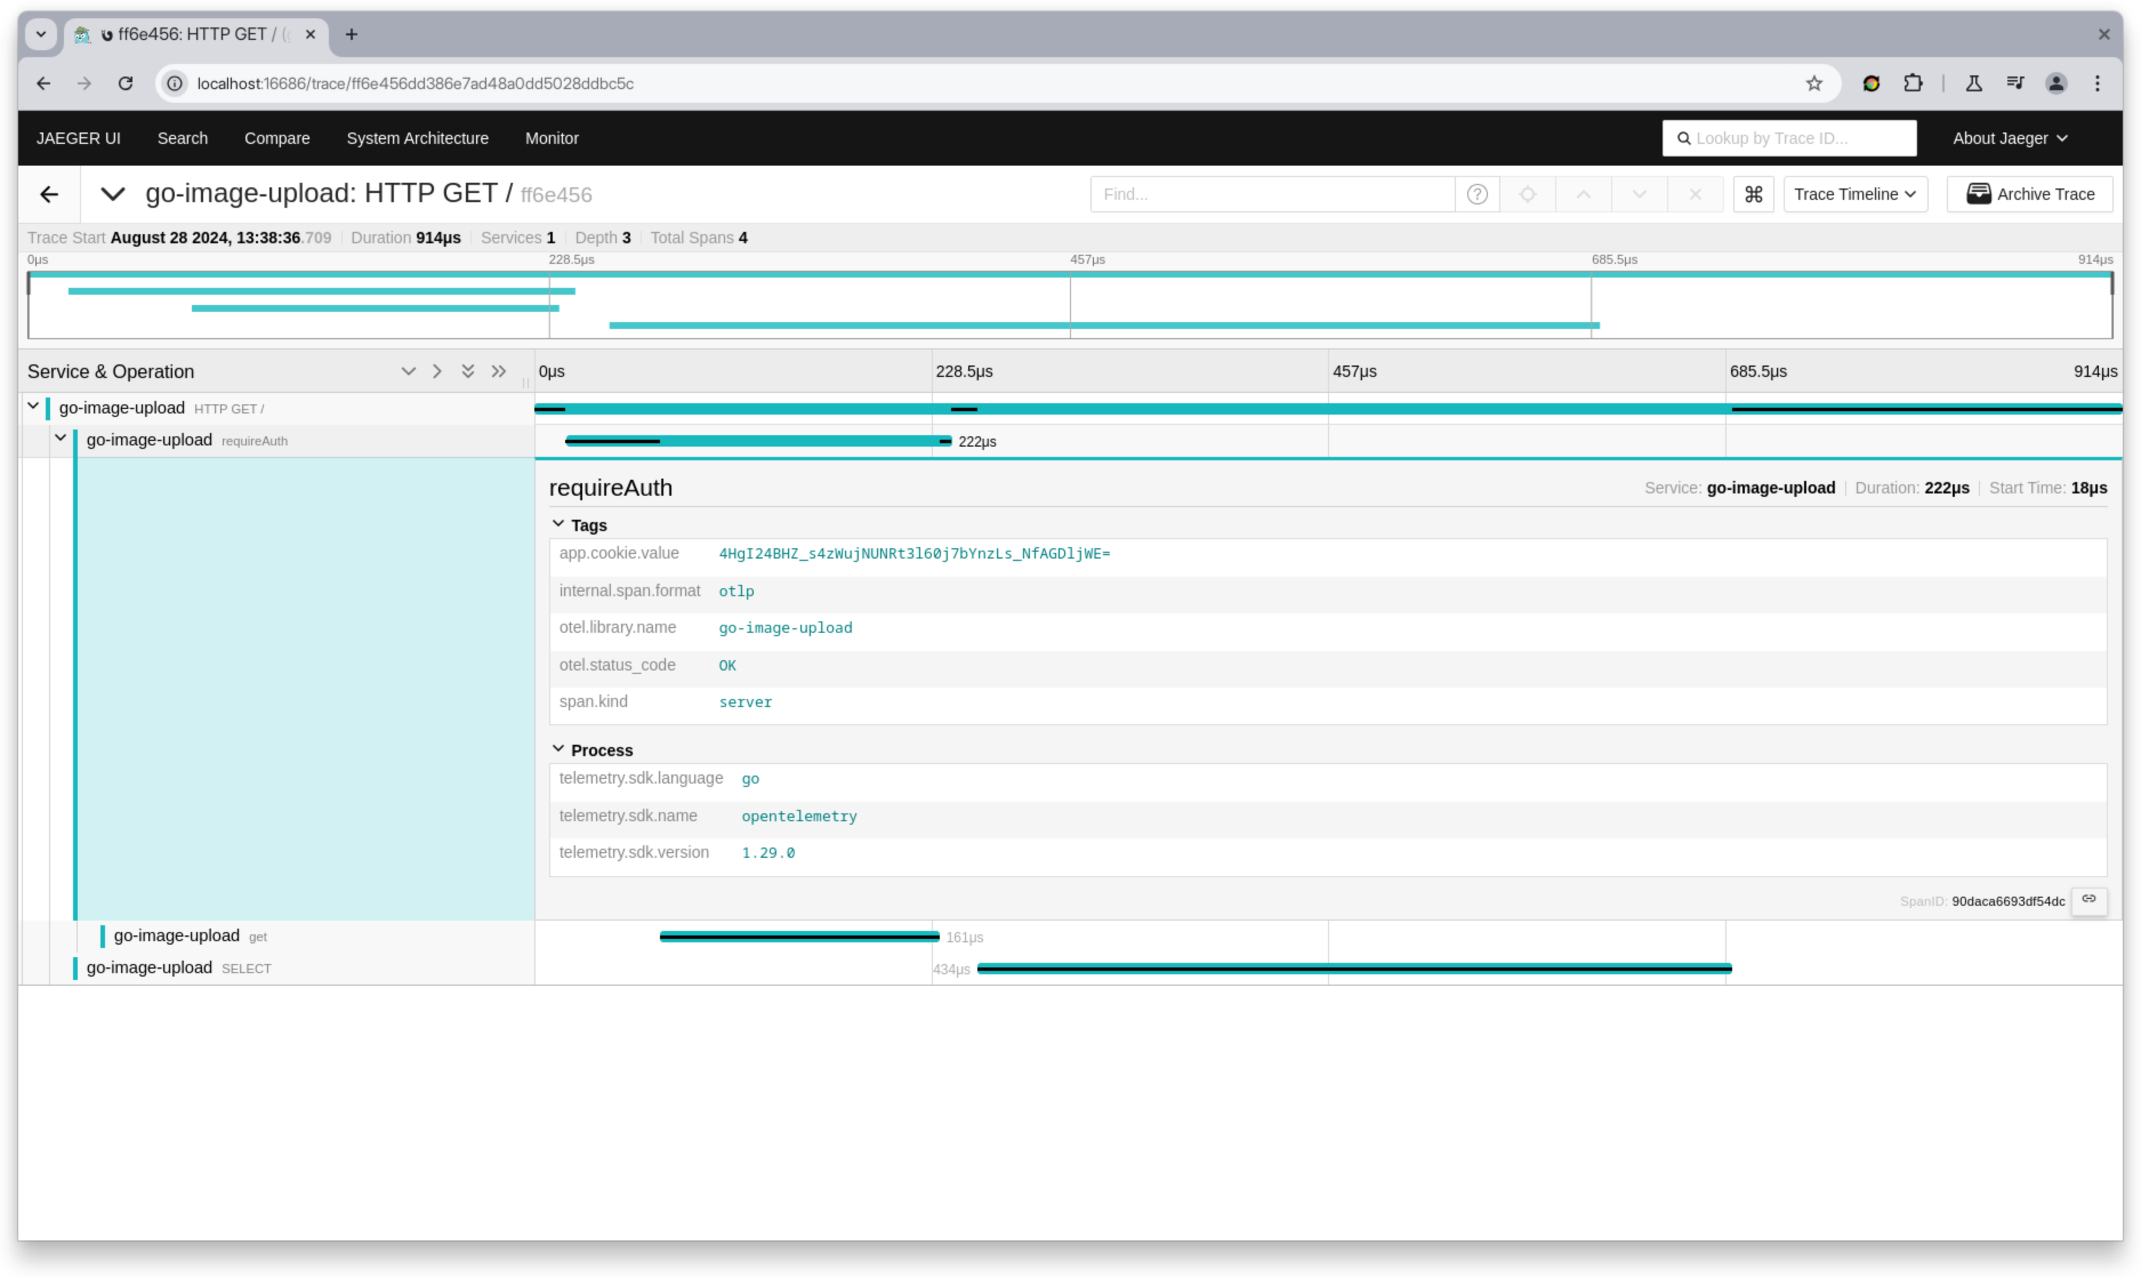The image size is (2141, 1277).
Task: Click the expand-all spans double-chevron icon
Action: pos(468,371)
